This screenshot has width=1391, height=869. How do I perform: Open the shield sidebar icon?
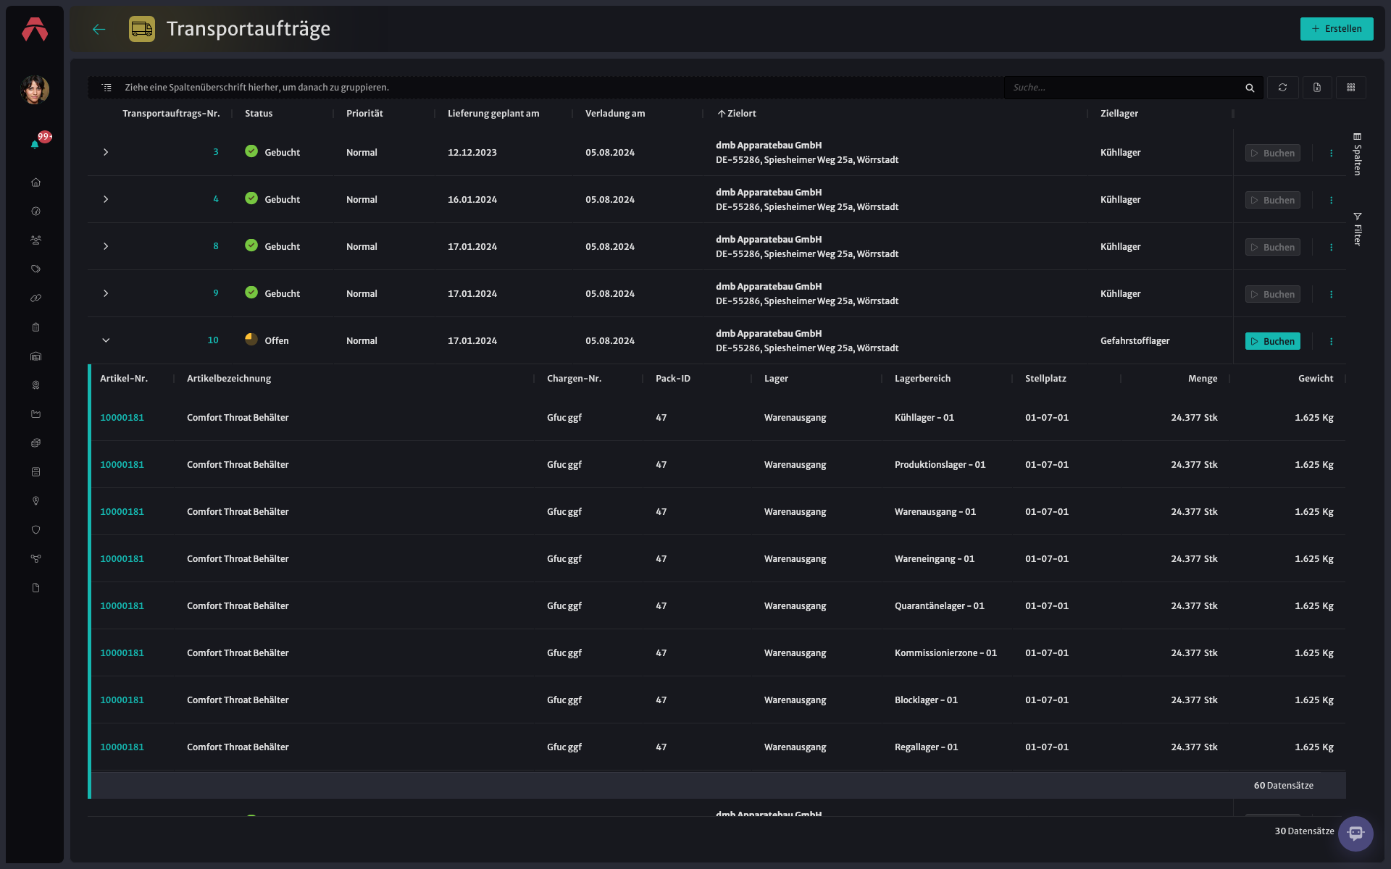click(35, 530)
